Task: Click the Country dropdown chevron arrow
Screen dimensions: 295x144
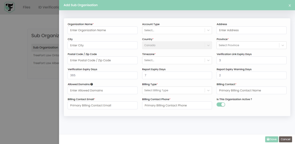Action: pos(208,45)
